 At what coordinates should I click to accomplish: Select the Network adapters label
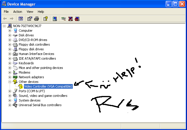[x=31, y=77]
